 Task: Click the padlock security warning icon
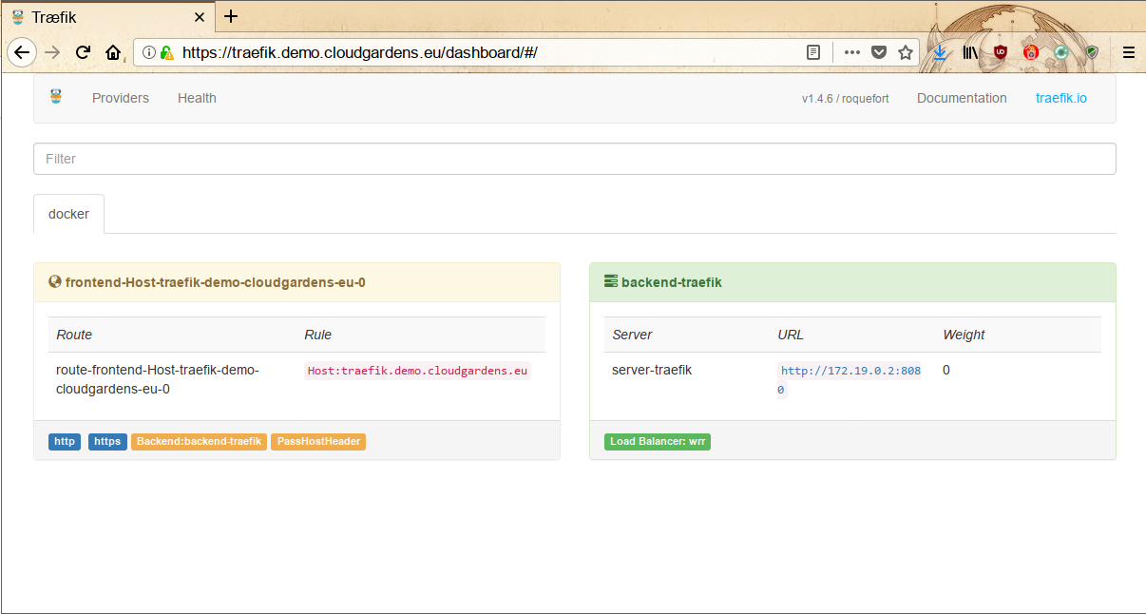point(166,53)
